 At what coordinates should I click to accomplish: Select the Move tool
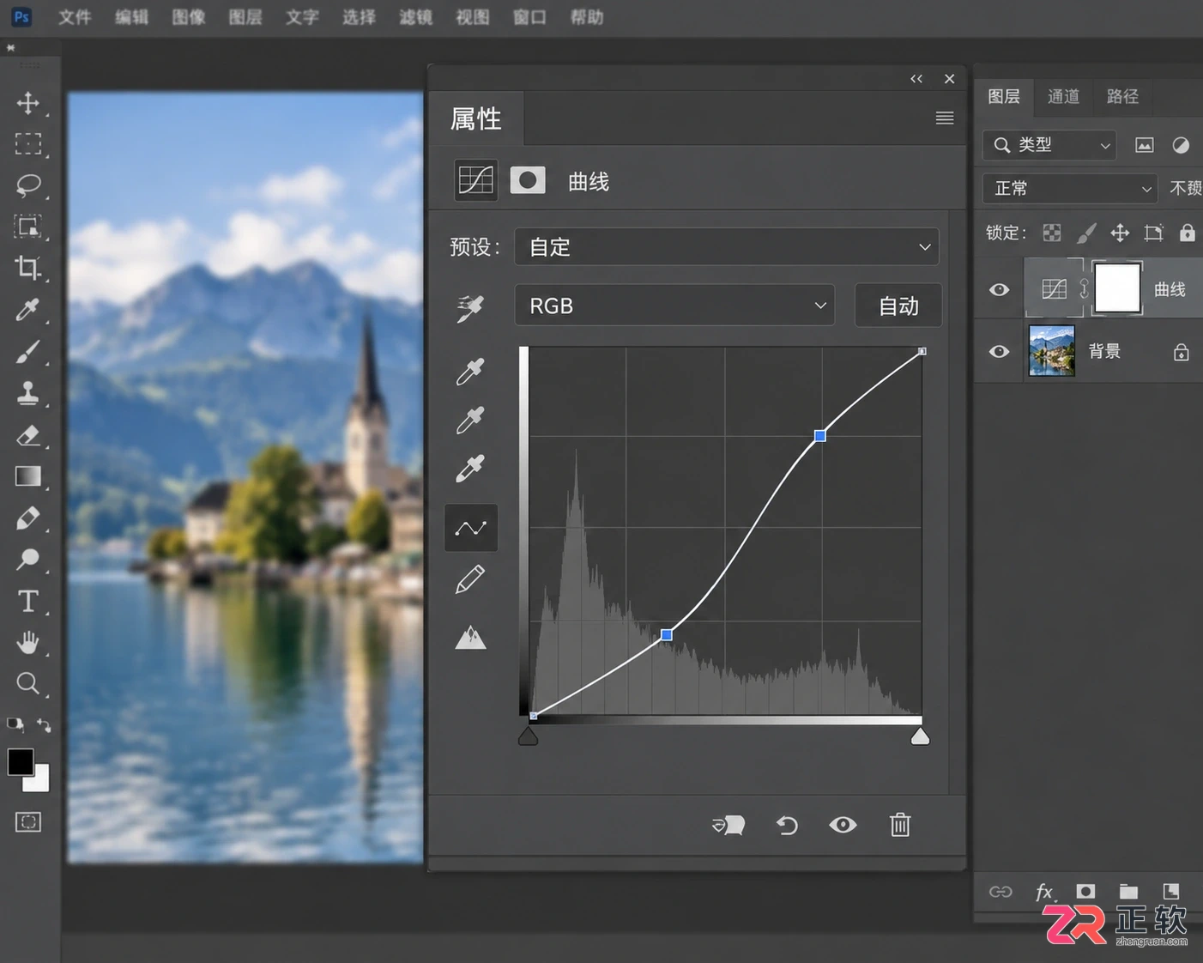28,103
